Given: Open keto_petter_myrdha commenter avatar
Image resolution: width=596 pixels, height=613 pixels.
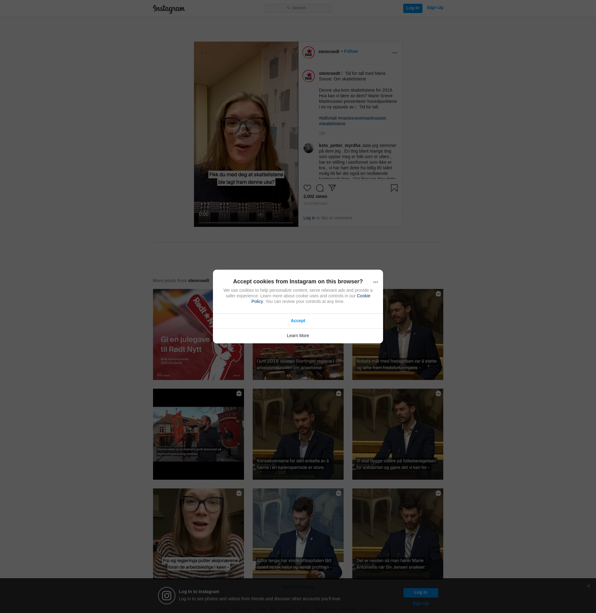Looking at the screenshot, I should 308,148.
